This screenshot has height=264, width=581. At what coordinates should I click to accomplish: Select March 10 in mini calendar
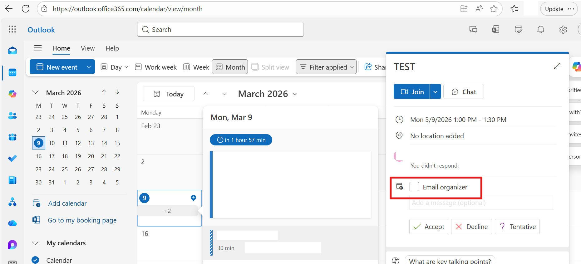(52, 143)
